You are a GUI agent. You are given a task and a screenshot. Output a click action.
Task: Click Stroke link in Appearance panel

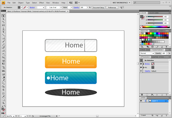pyautogui.click(x=147, y=64)
